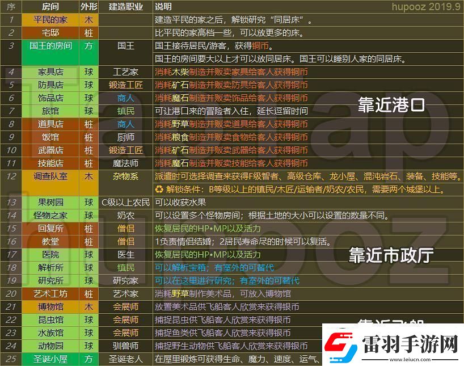Select the 驯兽师 profession cell
The image size is (464, 366).
click(125, 346)
